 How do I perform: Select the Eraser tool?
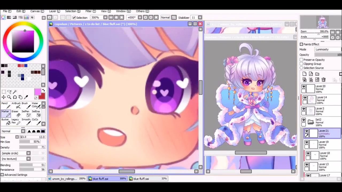[16, 113]
